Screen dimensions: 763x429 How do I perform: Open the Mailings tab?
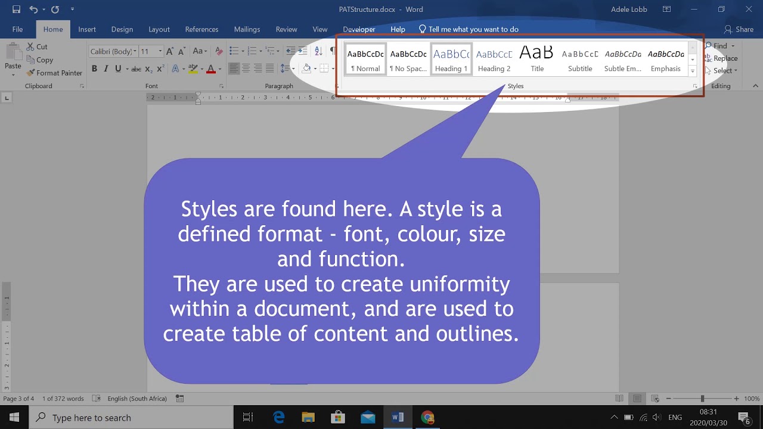(247, 29)
